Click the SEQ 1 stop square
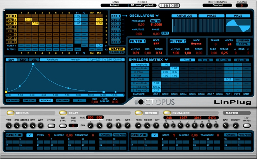257x159 pixels. coord(19,135)
